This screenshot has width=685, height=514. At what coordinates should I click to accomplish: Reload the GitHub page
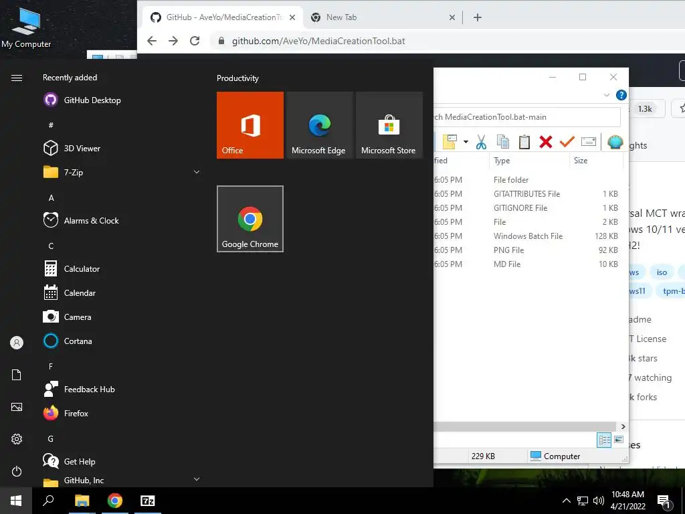click(x=195, y=41)
